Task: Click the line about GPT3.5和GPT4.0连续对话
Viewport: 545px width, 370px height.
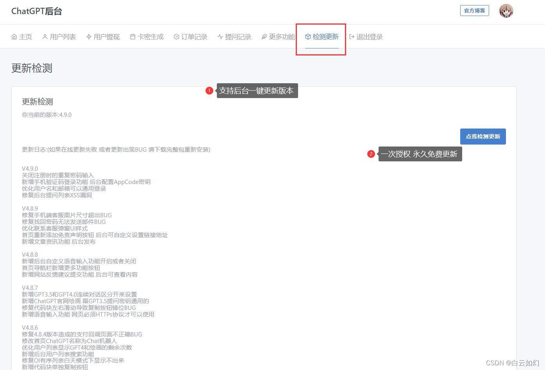Action: (x=79, y=295)
